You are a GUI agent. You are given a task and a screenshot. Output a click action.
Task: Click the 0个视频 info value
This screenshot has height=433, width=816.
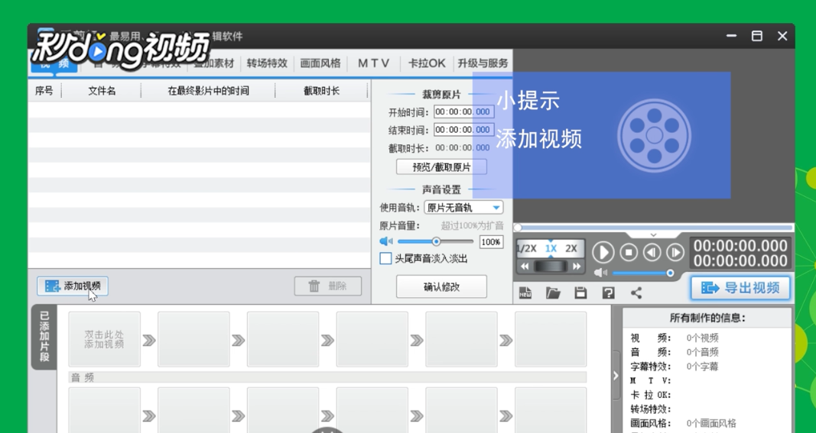pos(702,338)
